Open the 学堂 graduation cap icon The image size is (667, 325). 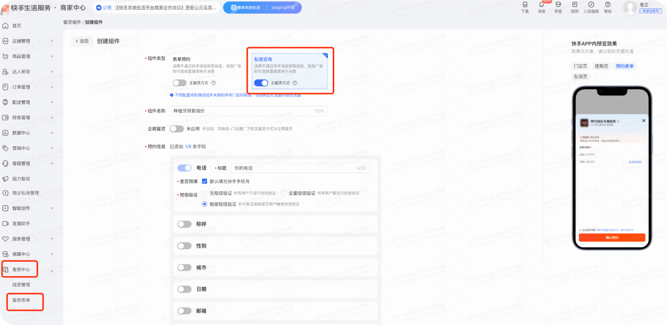tap(558, 5)
